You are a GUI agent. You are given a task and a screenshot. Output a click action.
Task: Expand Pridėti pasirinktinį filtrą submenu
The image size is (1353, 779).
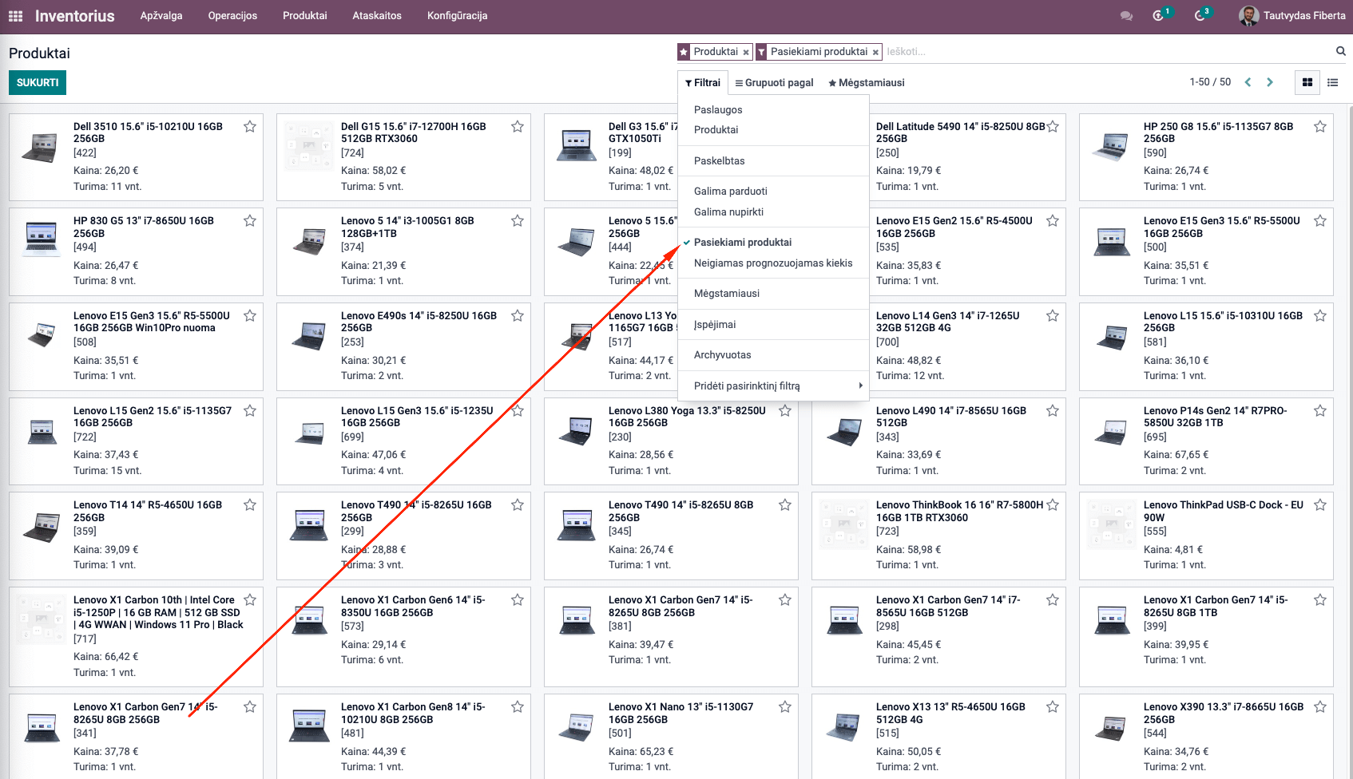coord(773,386)
